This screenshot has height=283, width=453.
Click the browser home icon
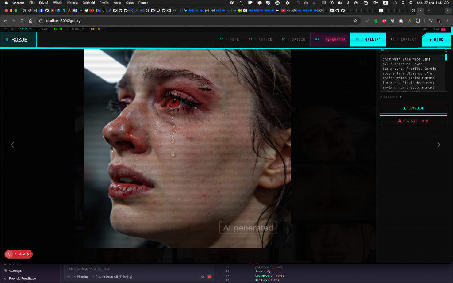pos(31,21)
